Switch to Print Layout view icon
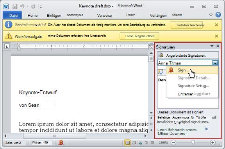Viewport: 225px width, 149px height. [127, 143]
